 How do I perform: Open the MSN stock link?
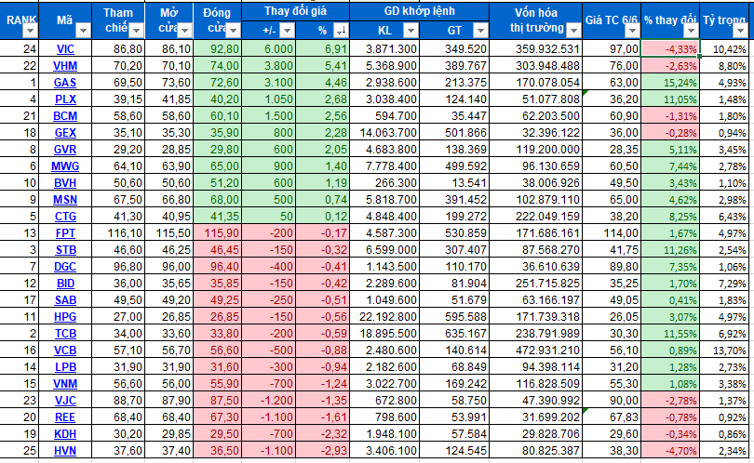pyautogui.click(x=65, y=200)
